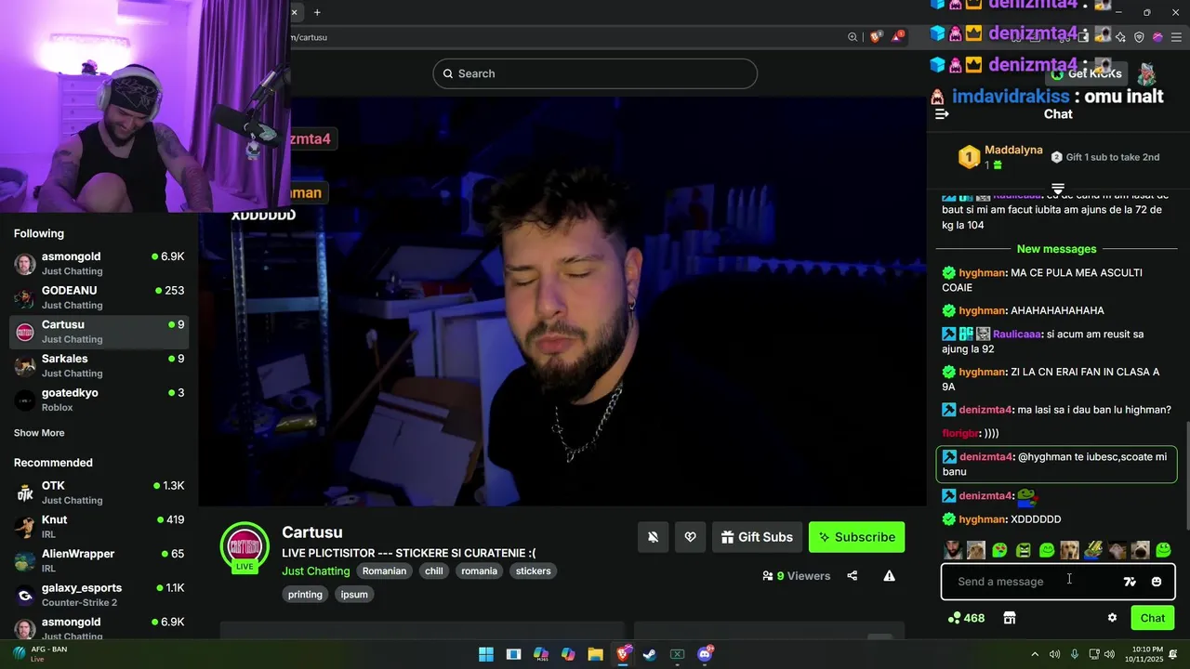Screen dimensions: 1190x669
Task: Show hidden system tray icons
Action: click(x=1035, y=654)
